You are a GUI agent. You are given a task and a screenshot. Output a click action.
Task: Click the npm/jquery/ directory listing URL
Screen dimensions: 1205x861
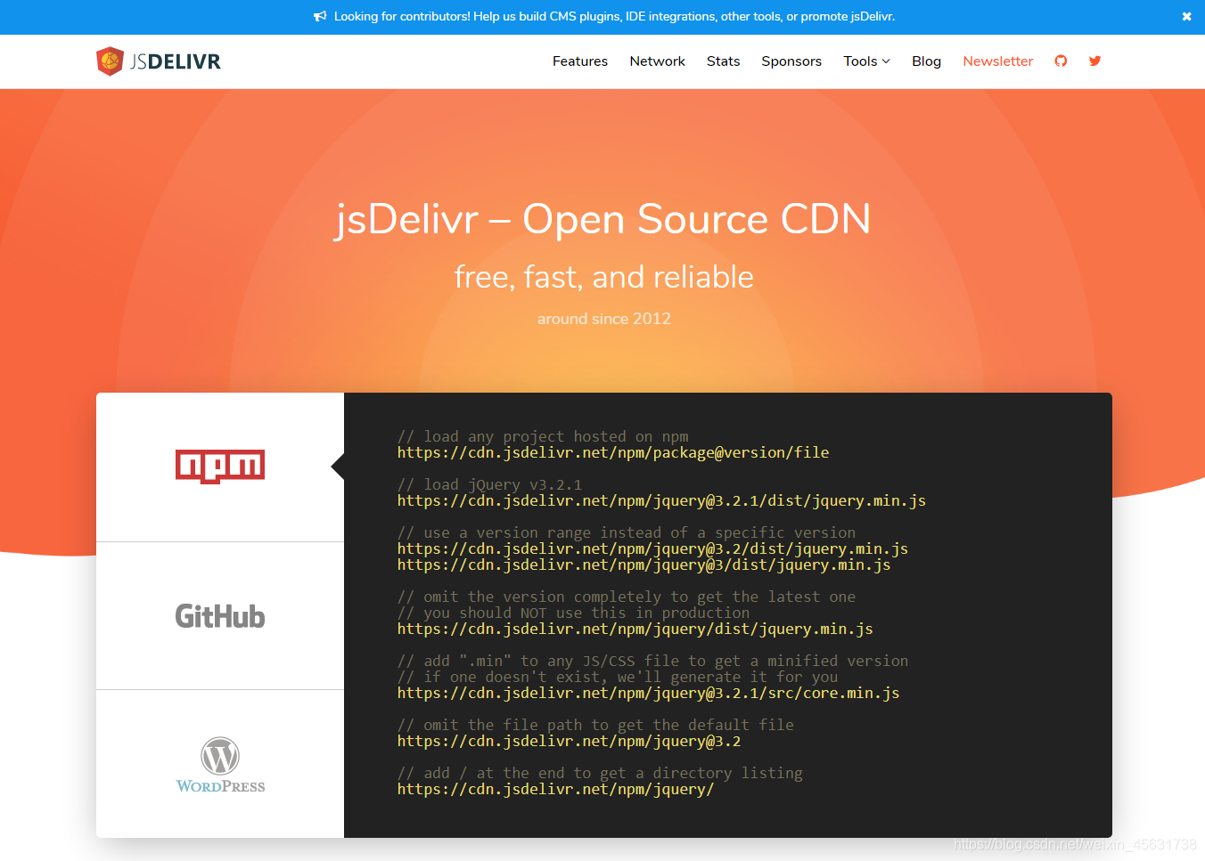point(555,790)
